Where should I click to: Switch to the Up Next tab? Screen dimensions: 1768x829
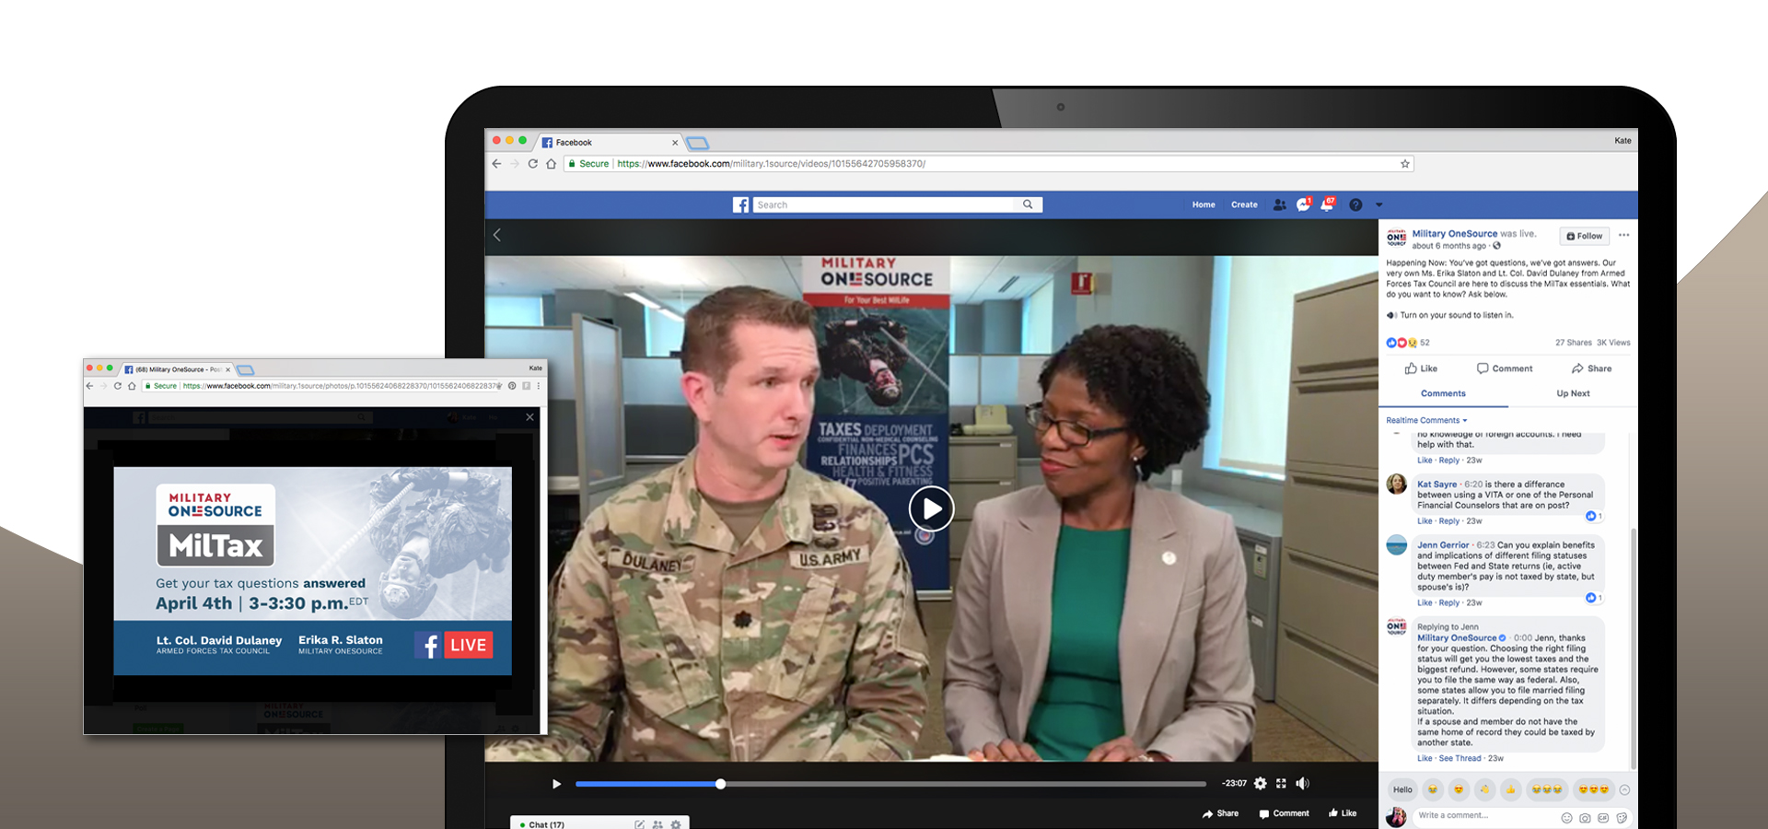[1573, 393]
